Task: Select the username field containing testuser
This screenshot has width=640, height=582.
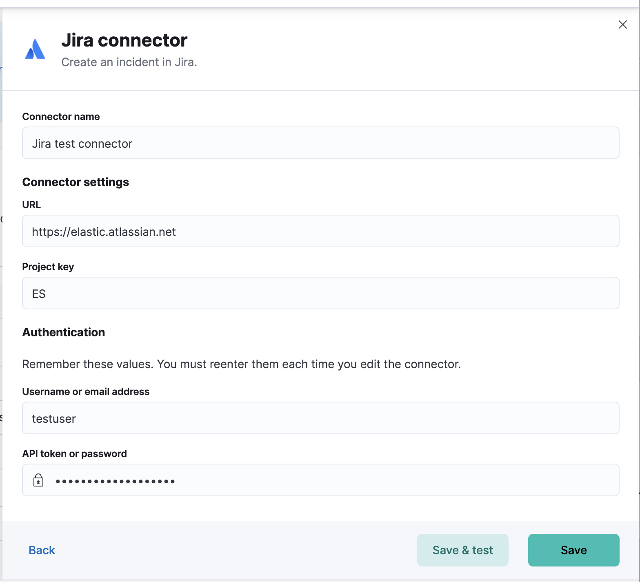Action: pyautogui.click(x=320, y=418)
